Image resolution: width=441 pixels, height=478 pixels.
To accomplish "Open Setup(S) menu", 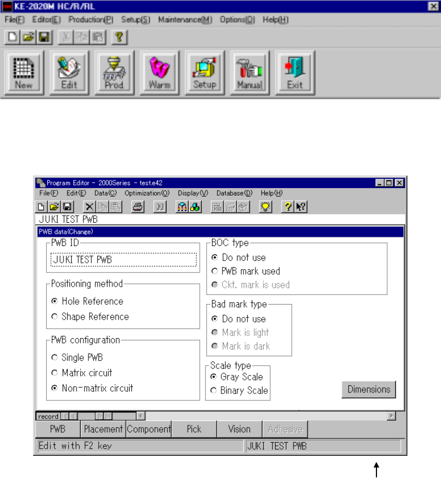I will tap(136, 20).
